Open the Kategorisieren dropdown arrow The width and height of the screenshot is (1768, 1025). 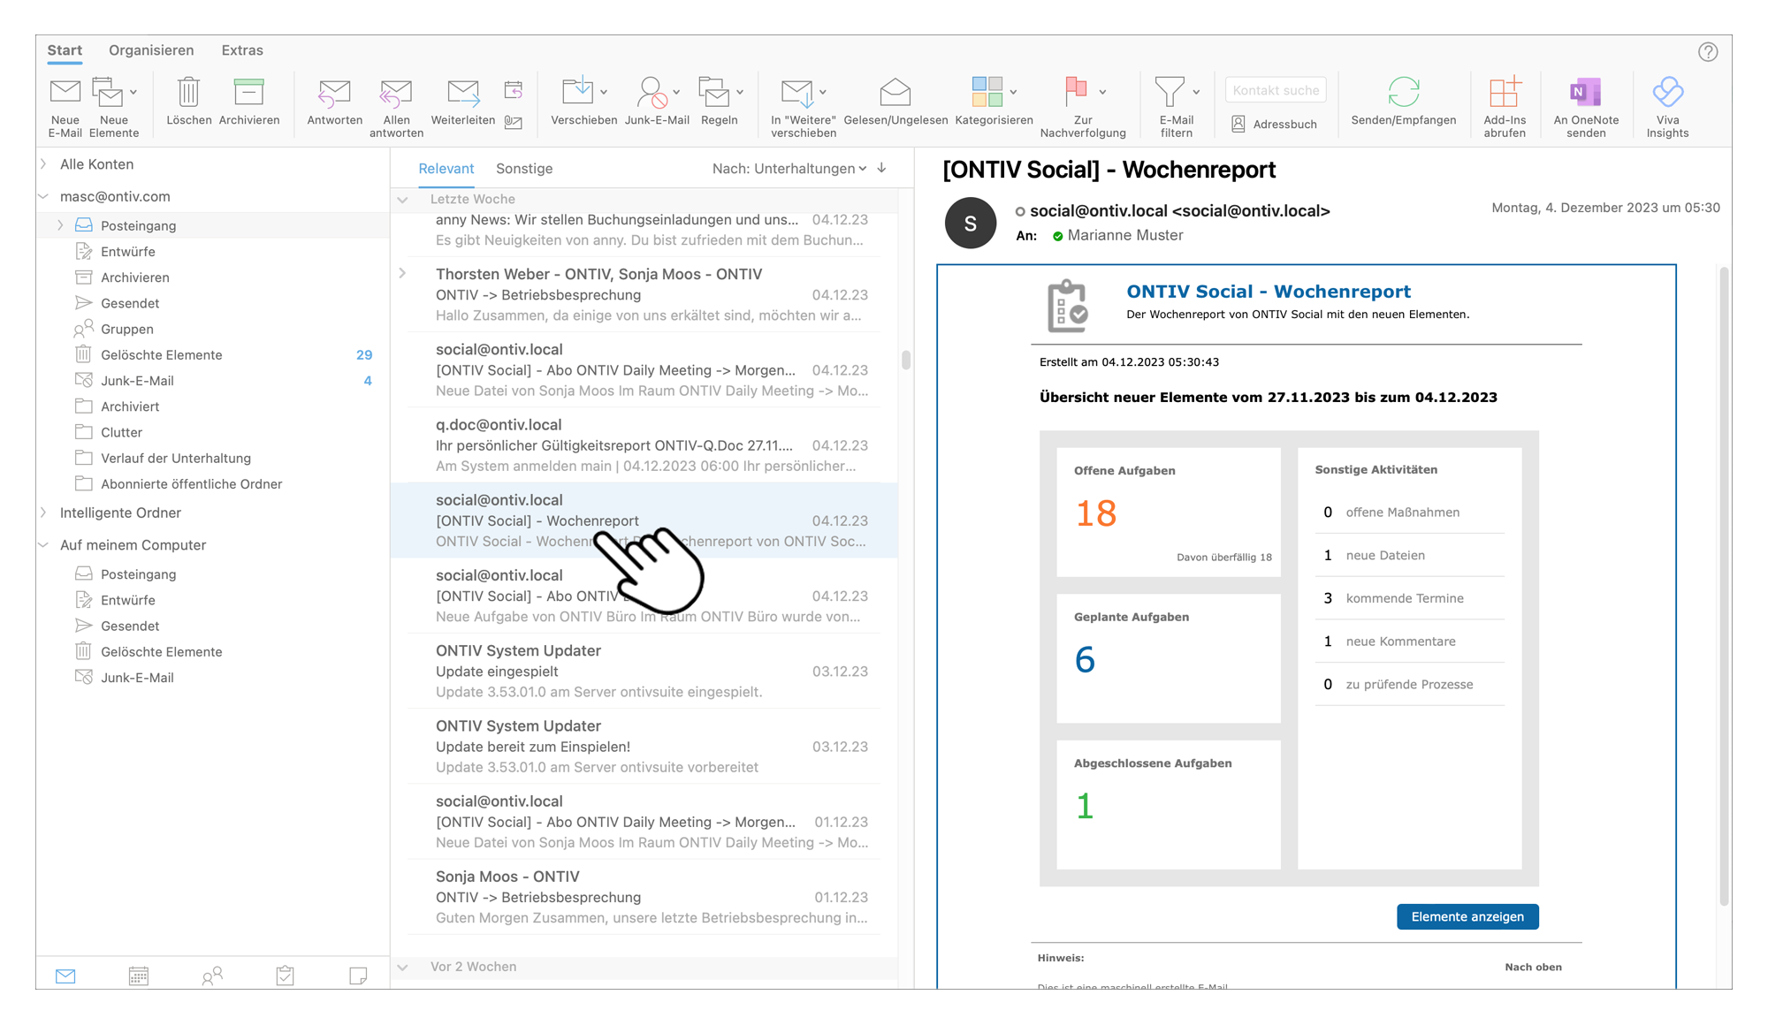pyautogui.click(x=1013, y=92)
